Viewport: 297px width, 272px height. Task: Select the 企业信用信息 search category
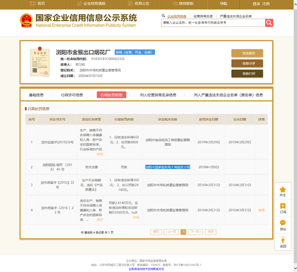point(177,16)
